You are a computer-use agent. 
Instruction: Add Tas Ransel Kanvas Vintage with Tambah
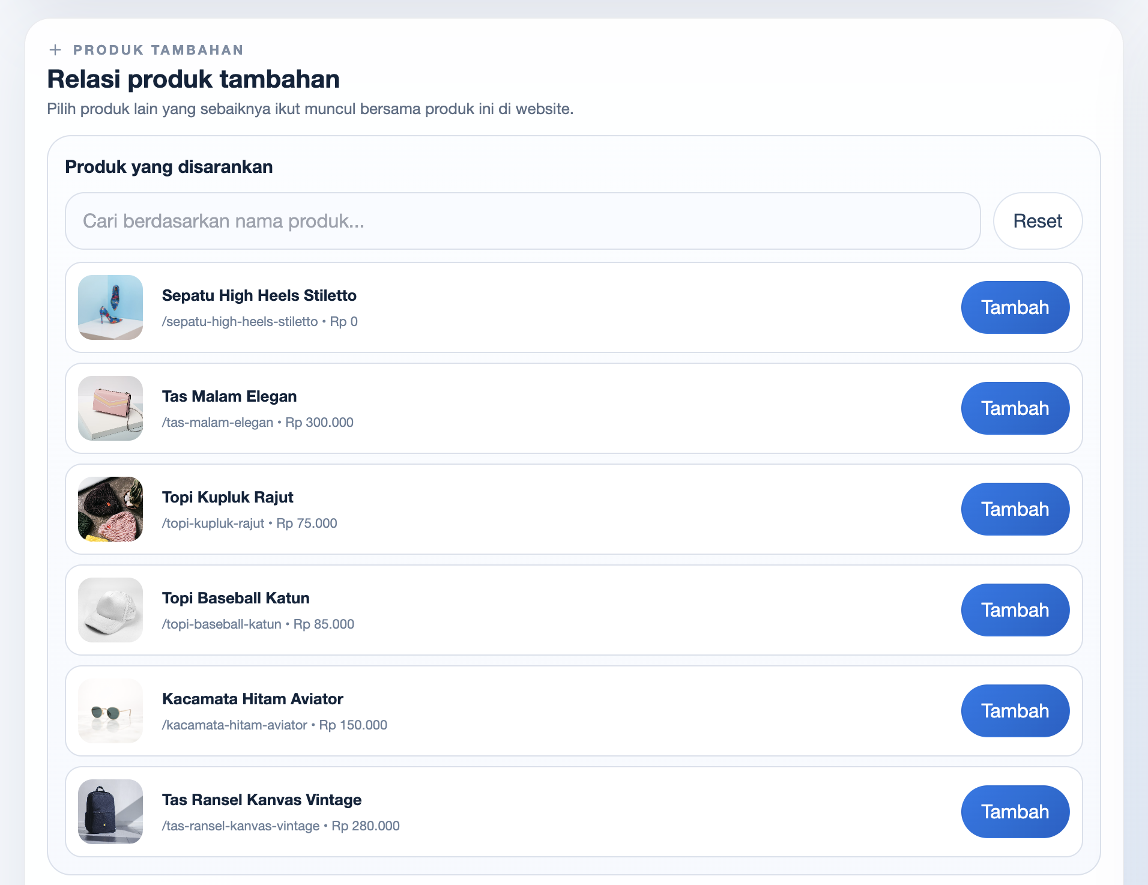(x=1015, y=812)
